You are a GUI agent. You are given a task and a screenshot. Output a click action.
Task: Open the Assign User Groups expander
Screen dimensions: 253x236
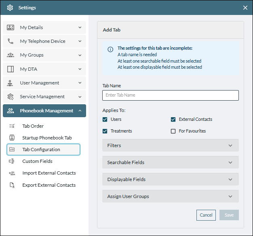click(170, 196)
